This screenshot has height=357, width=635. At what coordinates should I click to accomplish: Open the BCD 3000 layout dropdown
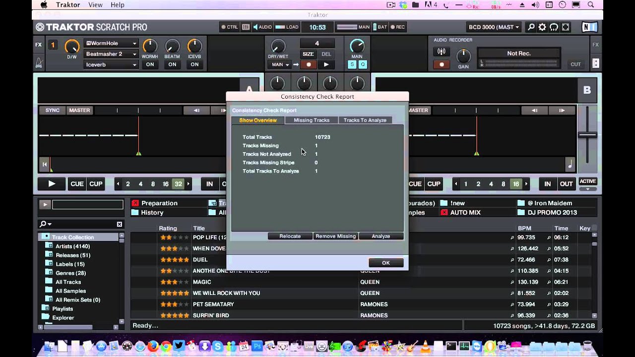494,27
